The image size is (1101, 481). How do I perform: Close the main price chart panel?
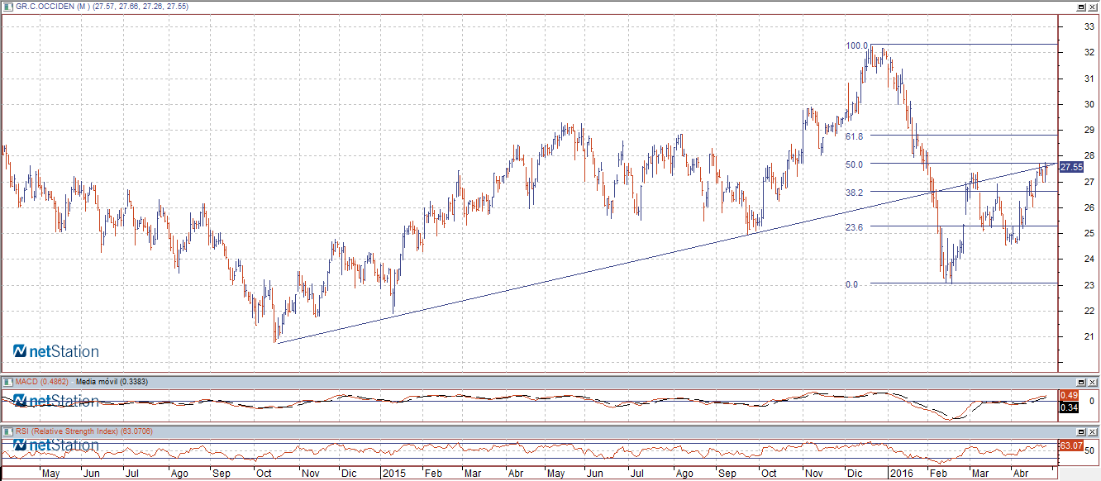click(x=1092, y=7)
